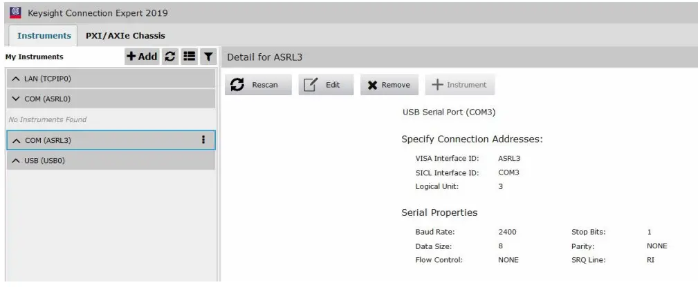Click the Baud Rate value 2400
Image resolution: width=698 pixels, height=287 pixels.
click(x=507, y=232)
